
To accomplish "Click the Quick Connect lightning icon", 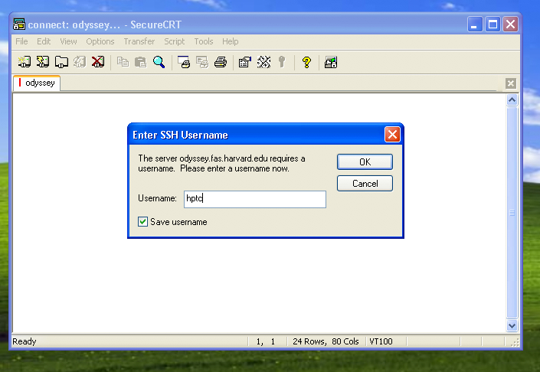I will coord(43,62).
